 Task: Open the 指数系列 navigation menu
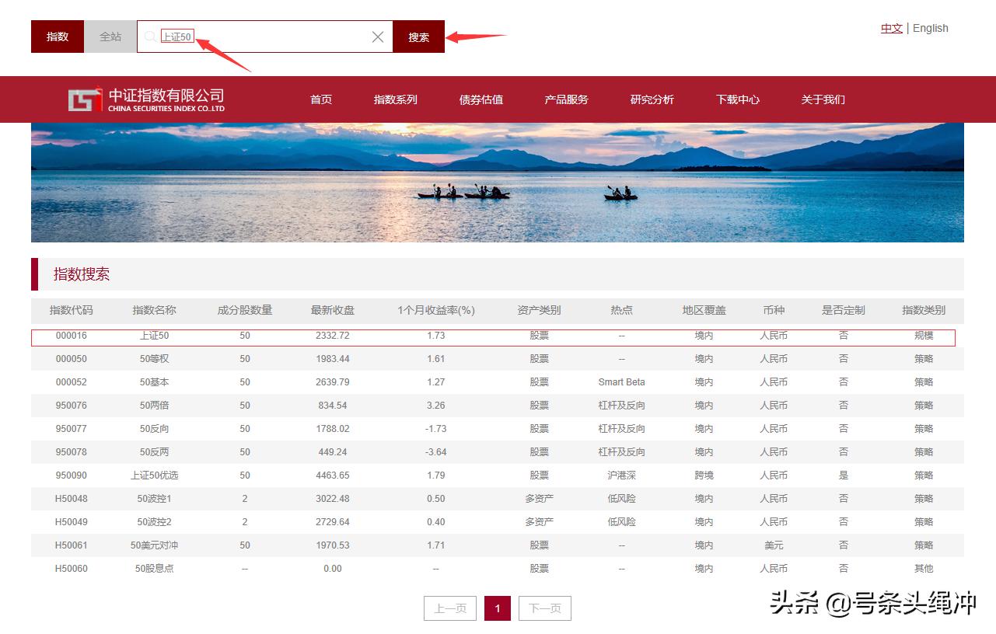pos(394,99)
